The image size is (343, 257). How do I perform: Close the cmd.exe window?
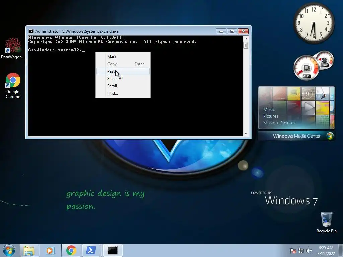tap(243, 31)
